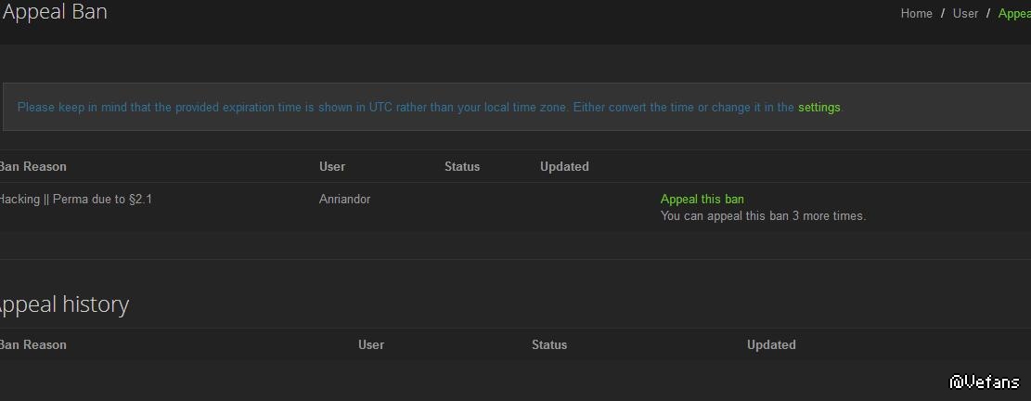Click the green Appeal breadcrumb item
Viewport: 1031px width, 401px height.
(1014, 14)
